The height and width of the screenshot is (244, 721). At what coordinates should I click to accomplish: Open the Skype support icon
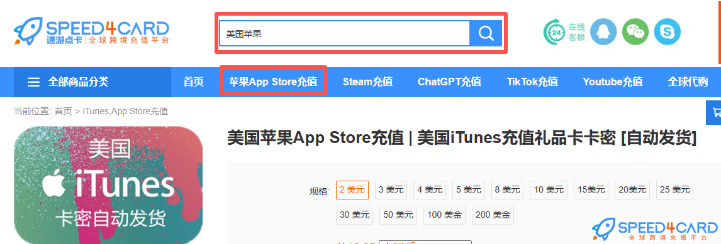click(667, 32)
